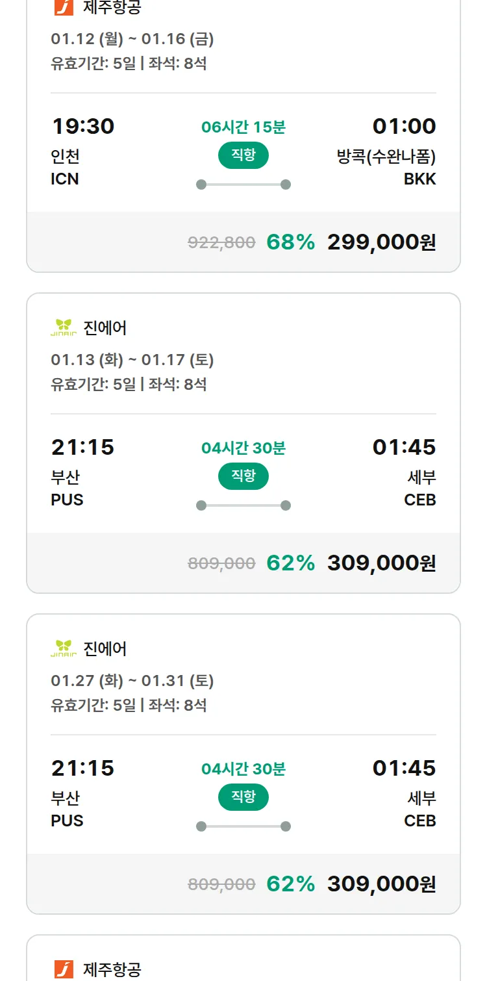487x981 pixels.
Task: Click the bottom Jeju Air logo icon
Action: coord(64,969)
